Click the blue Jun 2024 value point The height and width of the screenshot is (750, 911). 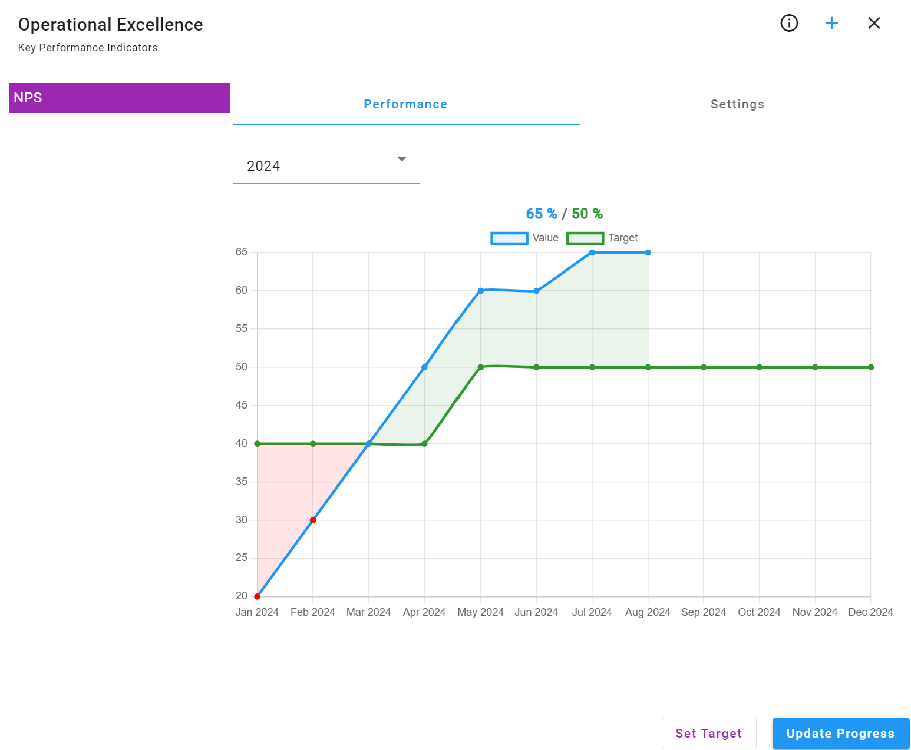(536, 291)
